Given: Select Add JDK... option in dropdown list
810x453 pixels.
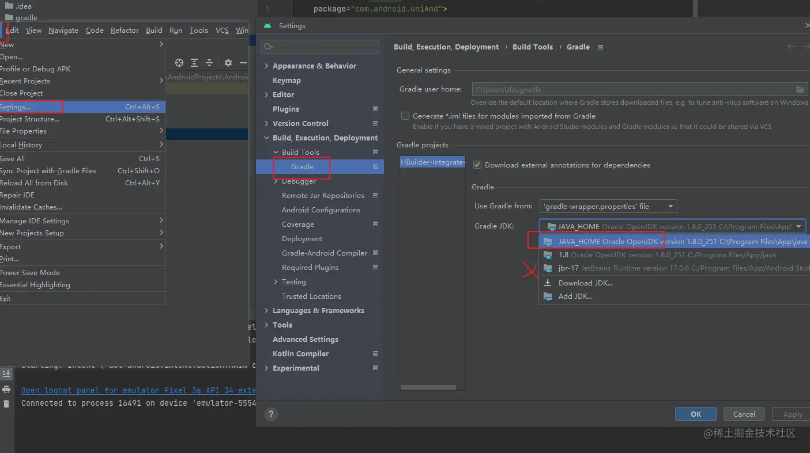Looking at the screenshot, I should (674, 296).
